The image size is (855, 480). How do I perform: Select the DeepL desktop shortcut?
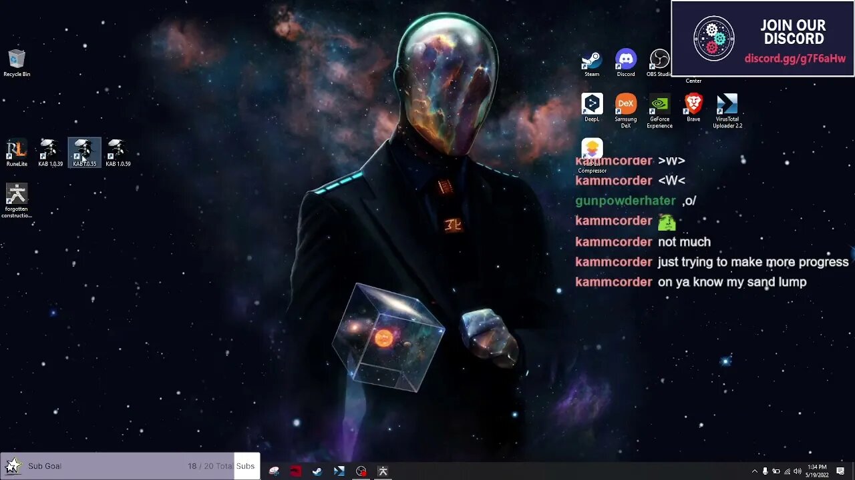pyautogui.click(x=592, y=108)
